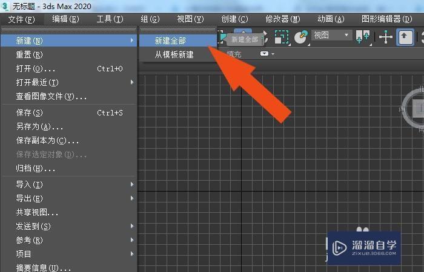Select 另存为(A)... menu entry
The width and height of the screenshot is (424, 272).
tap(68, 126)
